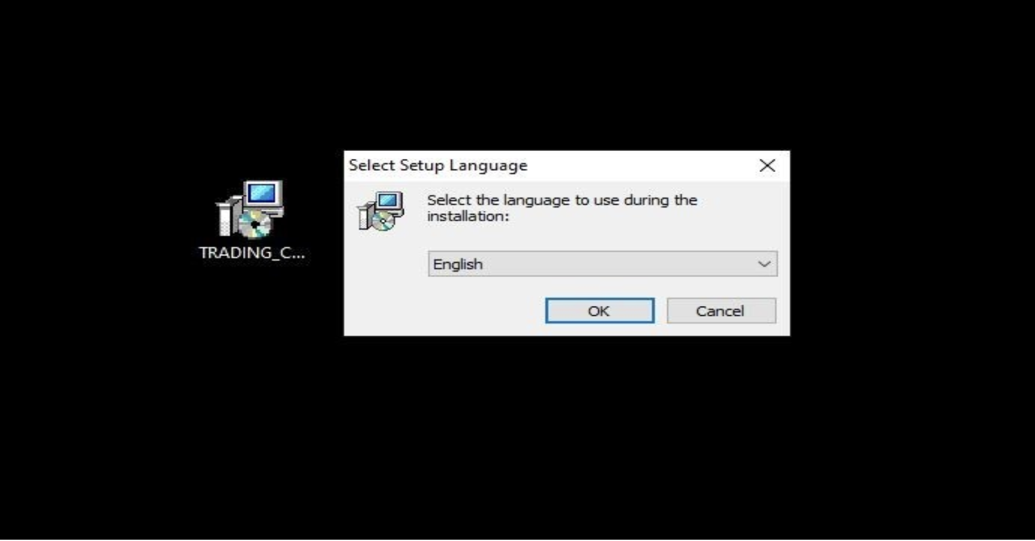Image resolution: width=1035 pixels, height=541 pixels.
Task: Close the Select Setup Language dialog
Action: tap(767, 165)
